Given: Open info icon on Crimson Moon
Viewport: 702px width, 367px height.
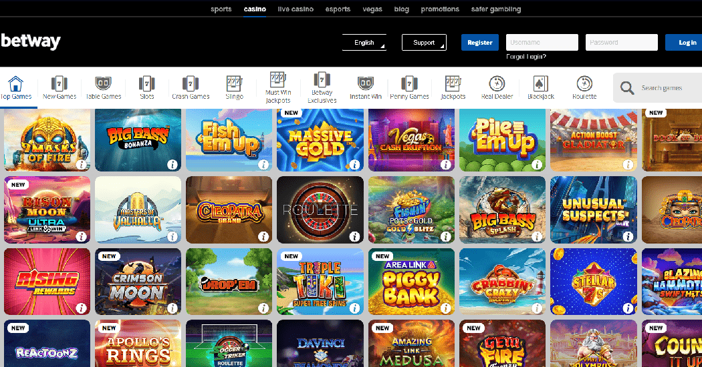Looking at the screenshot, I should (172, 308).
